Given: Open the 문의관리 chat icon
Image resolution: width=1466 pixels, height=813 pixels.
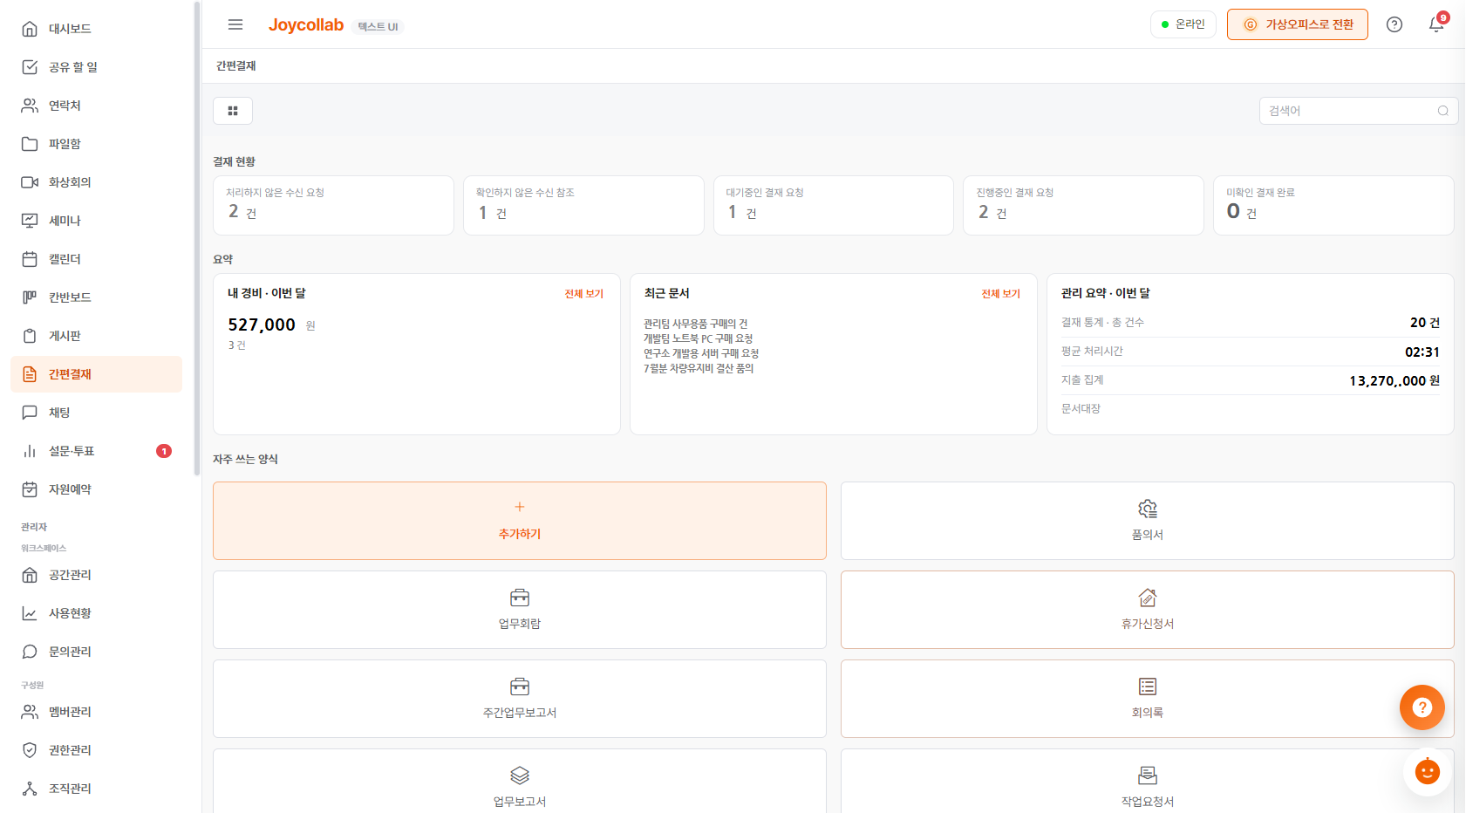Looking at the screenshot, I should click(30, 652).
